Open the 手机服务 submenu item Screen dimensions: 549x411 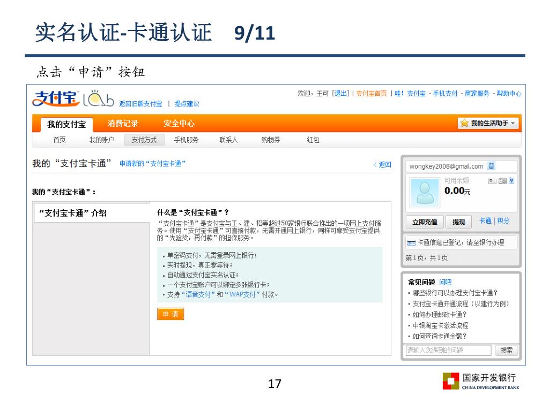coord(186,140)
